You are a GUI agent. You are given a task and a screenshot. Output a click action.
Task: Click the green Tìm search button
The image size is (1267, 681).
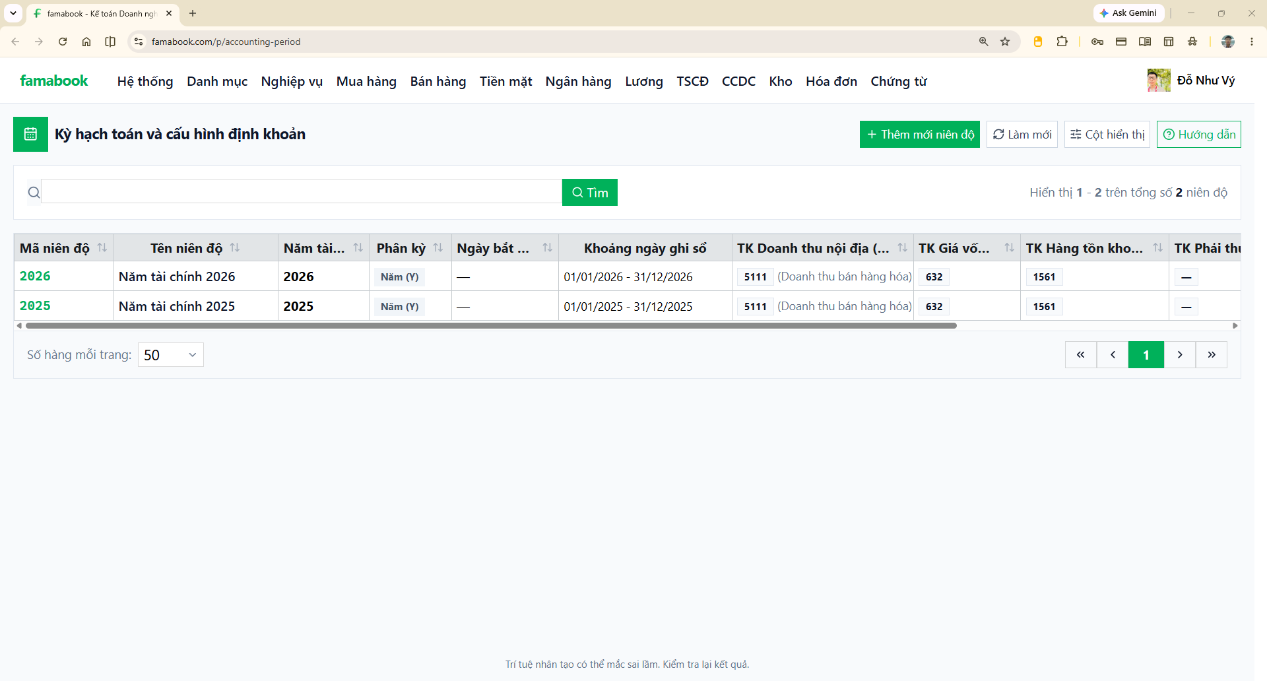[590, 193]
